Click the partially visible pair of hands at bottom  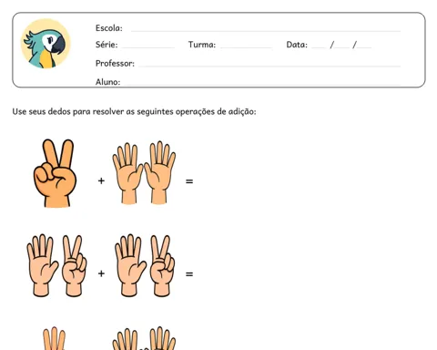point(144,338)
